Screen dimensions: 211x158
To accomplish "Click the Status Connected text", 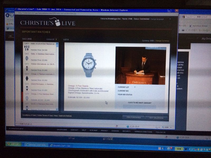I will point(142,19).
